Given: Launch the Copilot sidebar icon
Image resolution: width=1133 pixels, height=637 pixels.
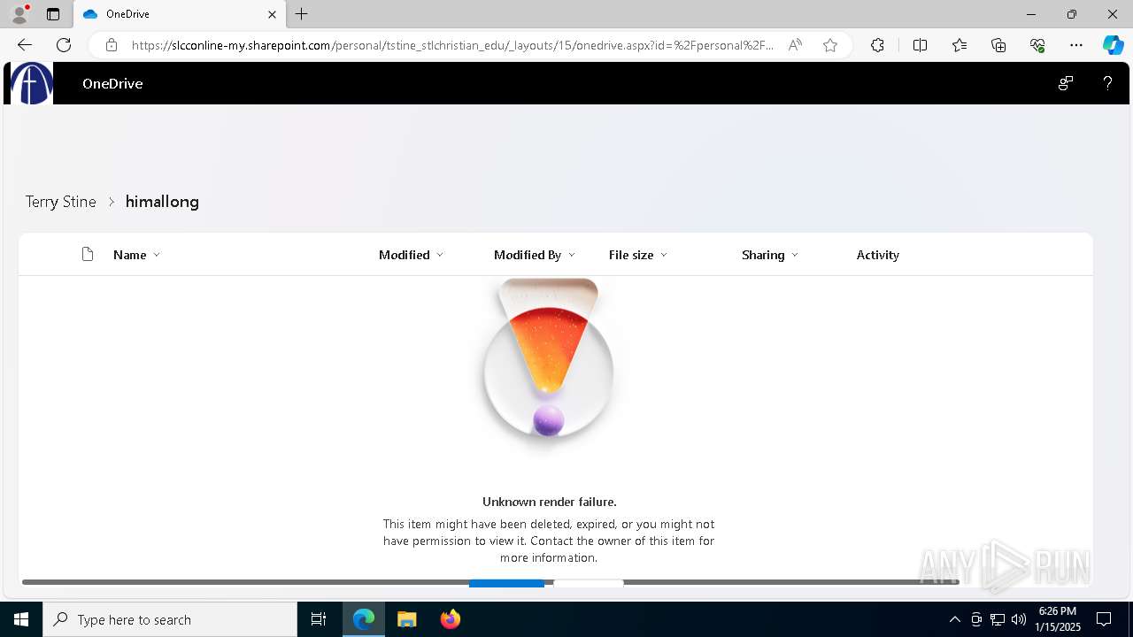Looking at the screenshot, I should coord(1113,45).
